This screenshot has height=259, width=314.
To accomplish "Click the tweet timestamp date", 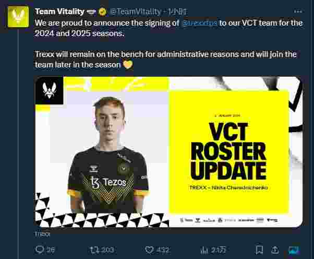I will 177,11.
